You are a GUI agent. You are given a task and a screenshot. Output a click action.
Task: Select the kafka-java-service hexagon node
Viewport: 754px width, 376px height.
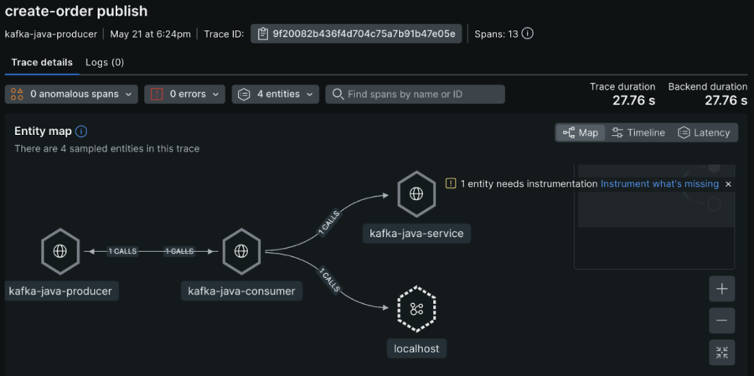tap(416, 193)
